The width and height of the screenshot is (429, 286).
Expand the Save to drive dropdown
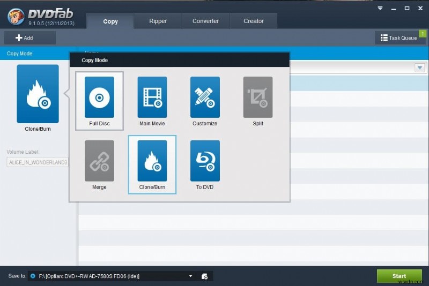pos(191,276)
